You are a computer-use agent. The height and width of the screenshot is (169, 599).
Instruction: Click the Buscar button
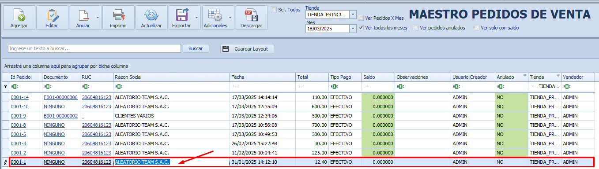[196, 48]
